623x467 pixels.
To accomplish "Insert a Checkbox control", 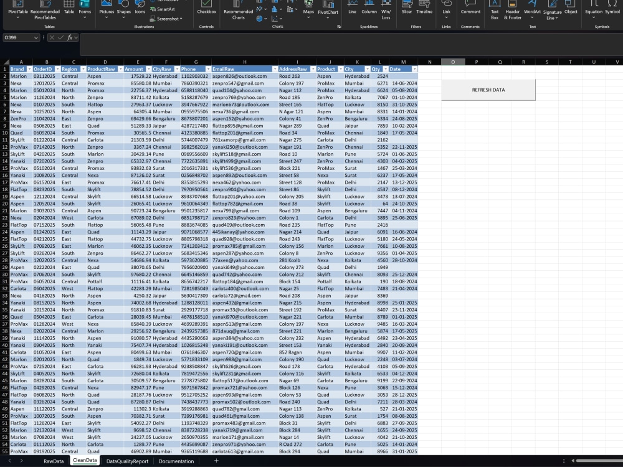I will 207,7.
